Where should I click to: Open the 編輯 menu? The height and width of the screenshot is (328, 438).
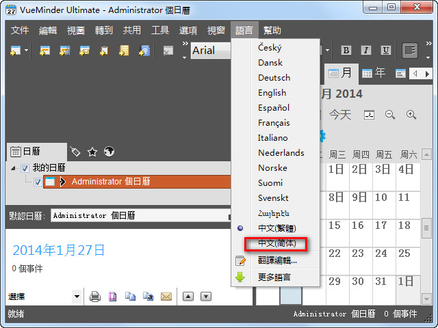[x=48, y=30]
